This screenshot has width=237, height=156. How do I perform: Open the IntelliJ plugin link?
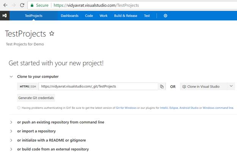[164, 108]
